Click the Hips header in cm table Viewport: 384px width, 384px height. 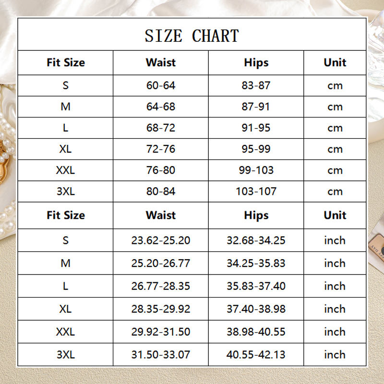(256, 63)
